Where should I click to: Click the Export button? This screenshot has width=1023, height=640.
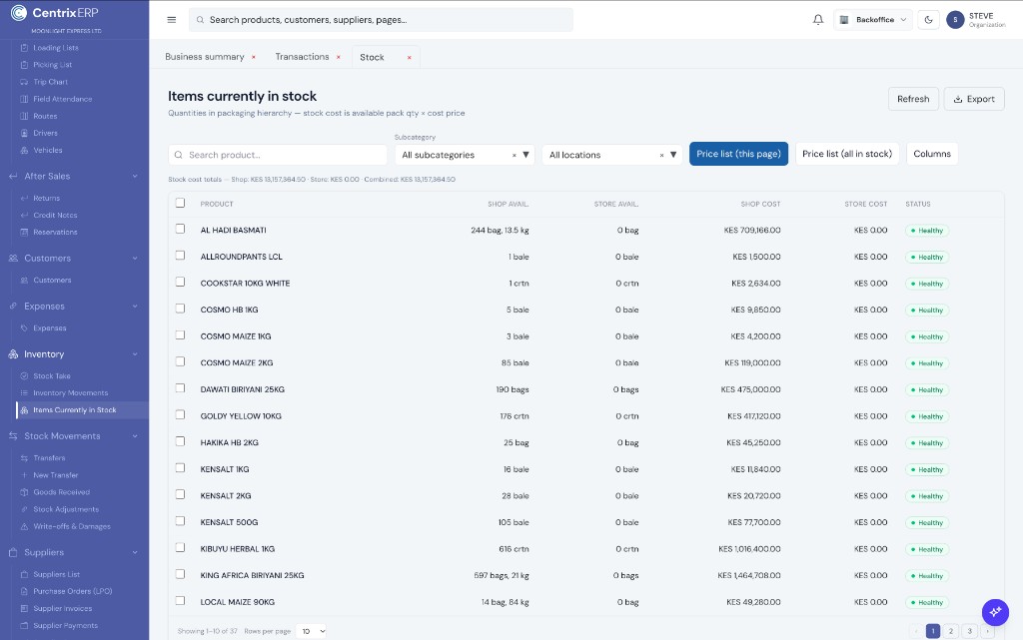point(974,99)
